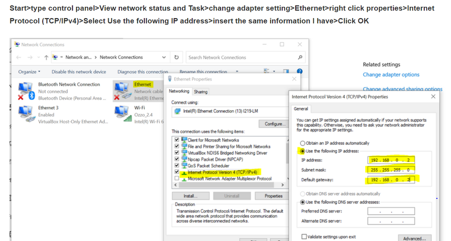Enable Validate settings upon exit checkbox
This screenshot has height=241, width=451.
coord(304,236)
